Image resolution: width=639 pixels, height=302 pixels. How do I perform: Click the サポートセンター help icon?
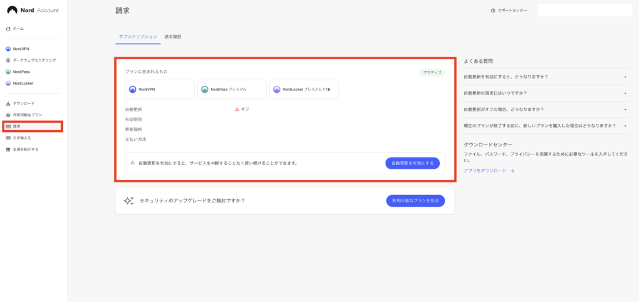493,11
